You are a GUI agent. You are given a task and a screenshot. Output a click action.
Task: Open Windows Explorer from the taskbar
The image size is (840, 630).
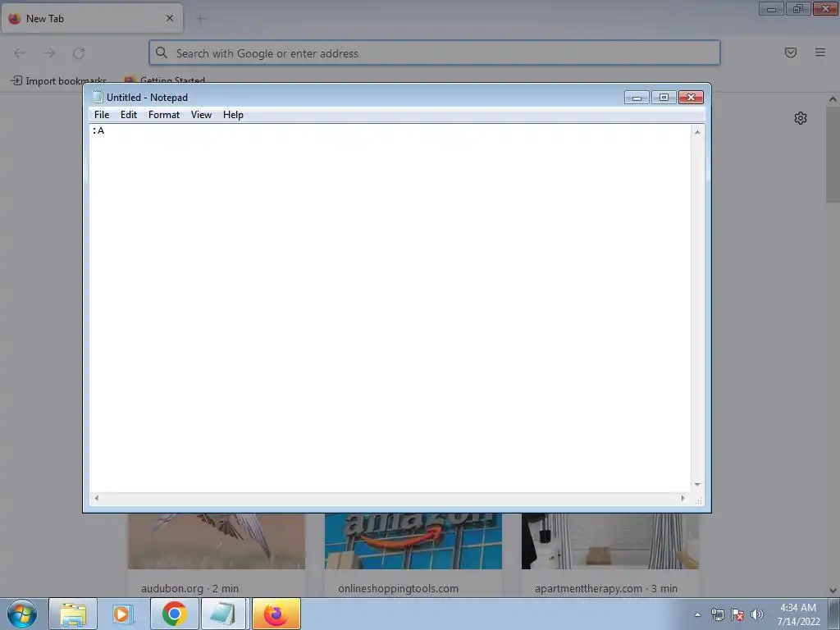tap(73, 614)
